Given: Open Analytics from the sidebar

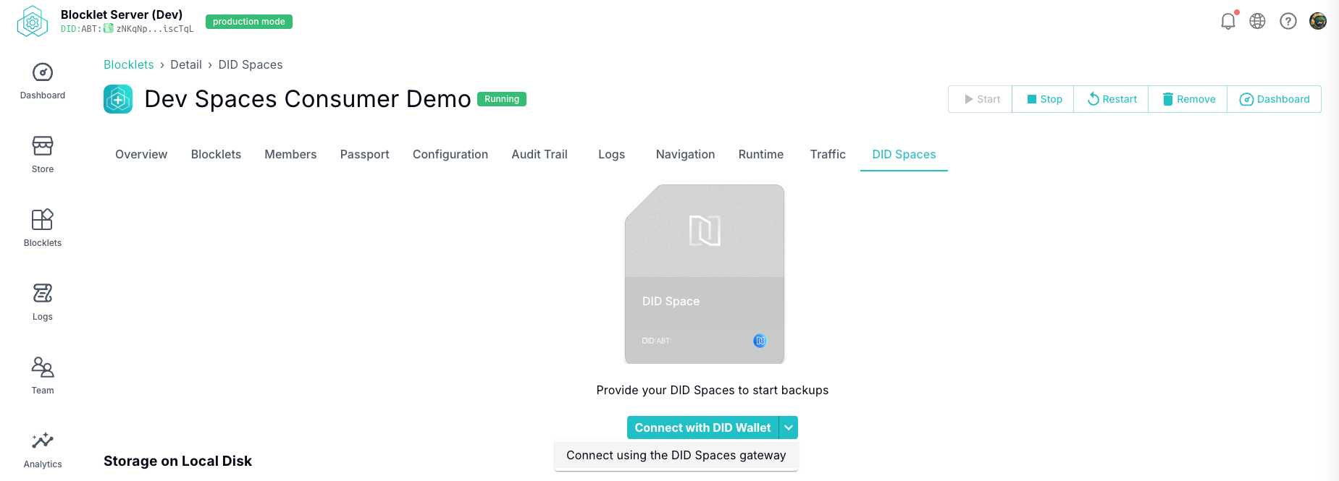Looking at the screenshot, I should pyautogui.click(x=43, y=449).
